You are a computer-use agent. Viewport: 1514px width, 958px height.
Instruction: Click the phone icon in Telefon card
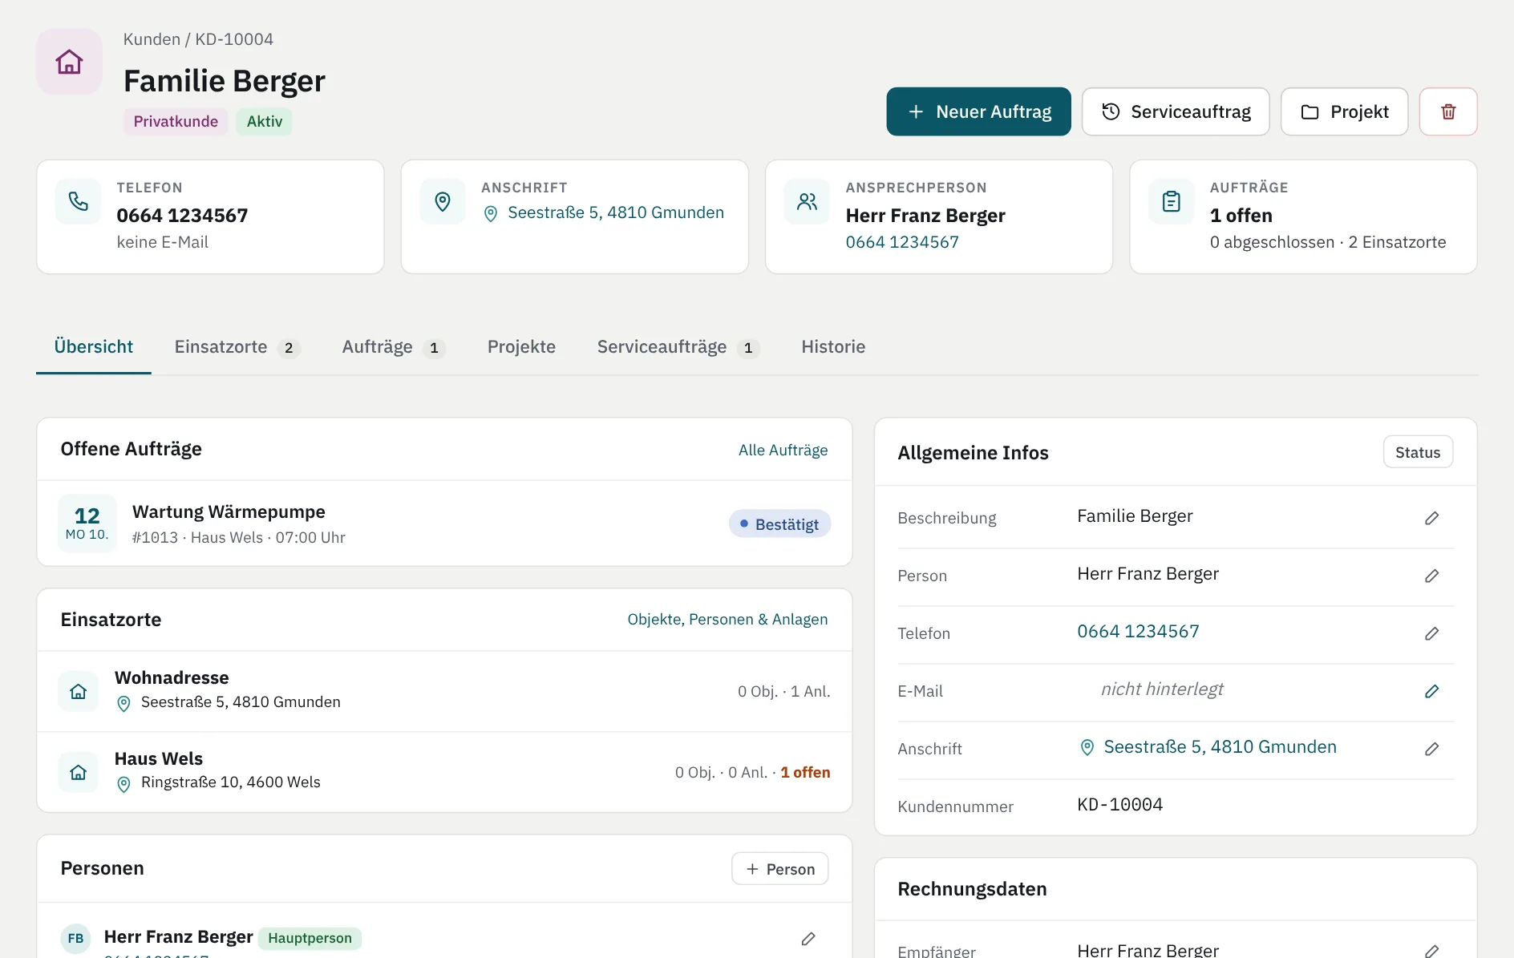[x=79, y=201]
